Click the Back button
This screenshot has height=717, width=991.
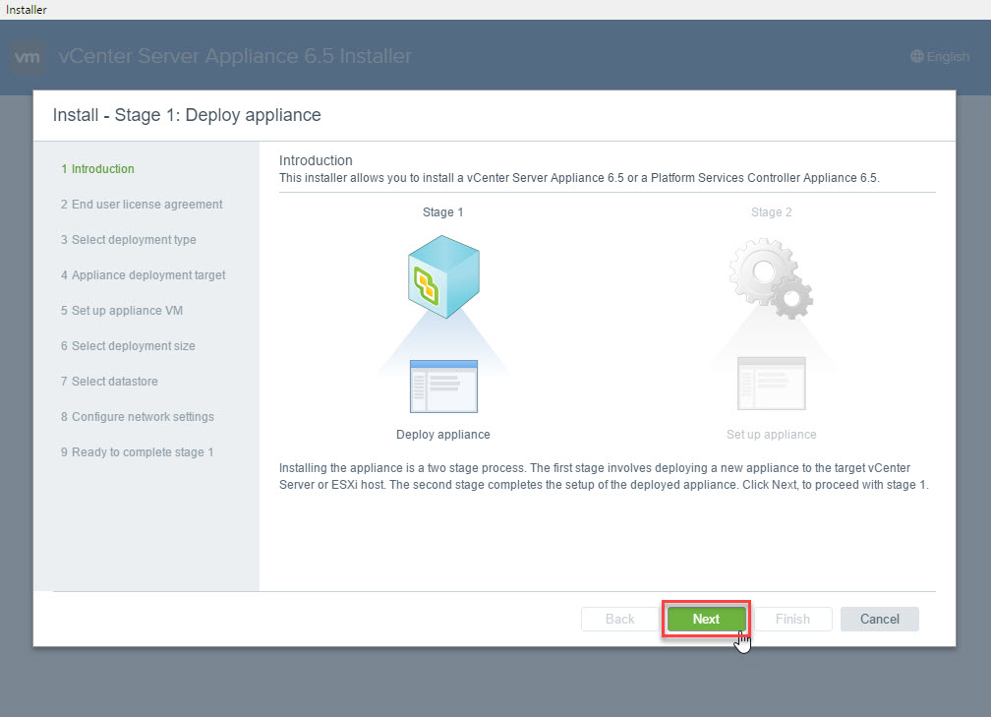click(x=619, y=619)
